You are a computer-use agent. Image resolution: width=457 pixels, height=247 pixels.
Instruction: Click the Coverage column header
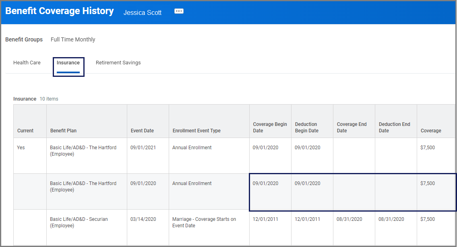point(431,131)
